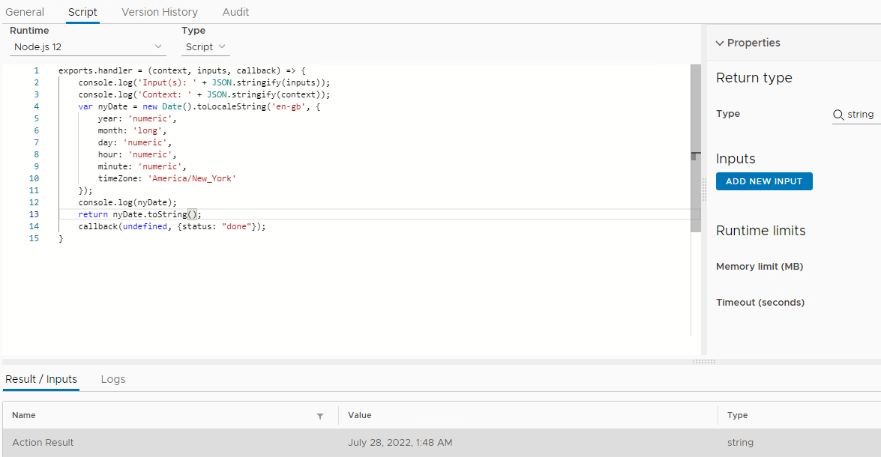Click the Name column filter icon

[x=320, y=416]
